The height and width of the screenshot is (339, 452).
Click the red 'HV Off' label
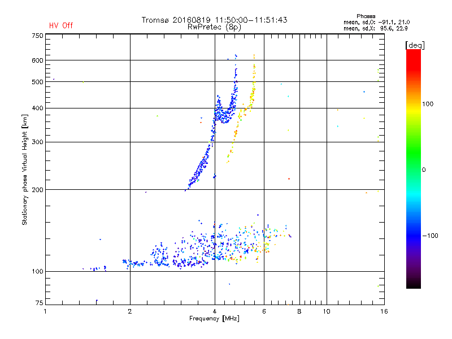(61, 25)
